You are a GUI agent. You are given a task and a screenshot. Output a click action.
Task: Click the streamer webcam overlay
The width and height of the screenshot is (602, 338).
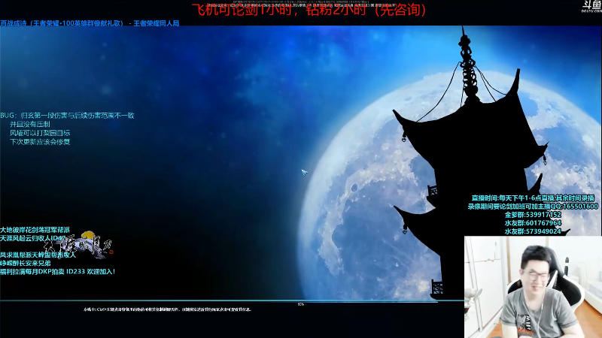pos(533,287)
